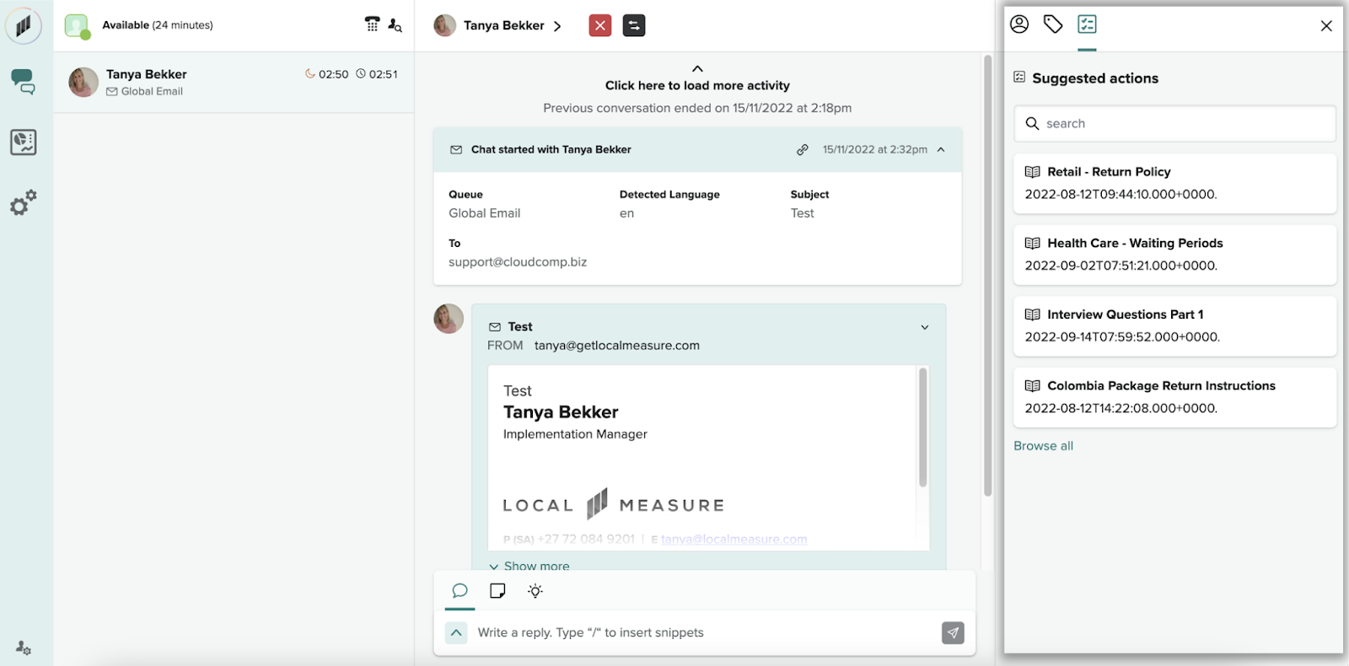Image resolution: width=1349 pixels, height=666 pixels.
Task: Open the analytics dashboard sidebar icon
Action: coord(23,142)
